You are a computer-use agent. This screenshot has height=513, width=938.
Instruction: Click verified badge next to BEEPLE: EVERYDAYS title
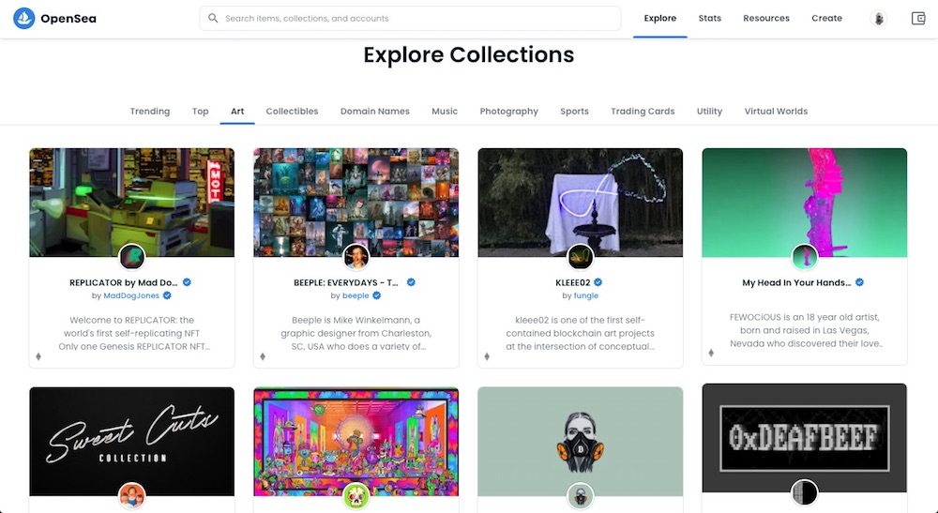(x=411, y=282)
